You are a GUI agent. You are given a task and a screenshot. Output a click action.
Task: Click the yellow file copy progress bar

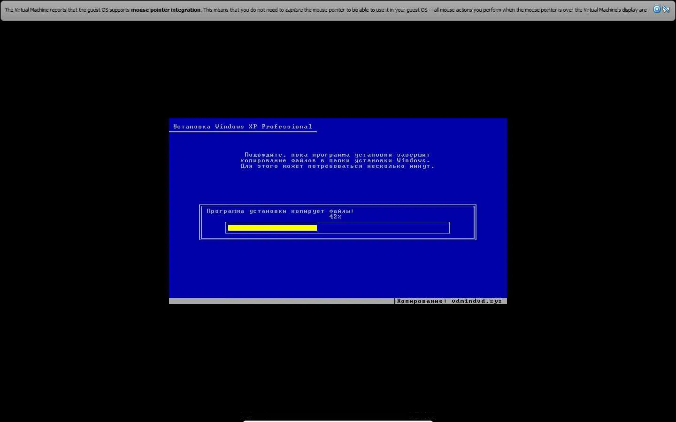[x=272, y=228]
